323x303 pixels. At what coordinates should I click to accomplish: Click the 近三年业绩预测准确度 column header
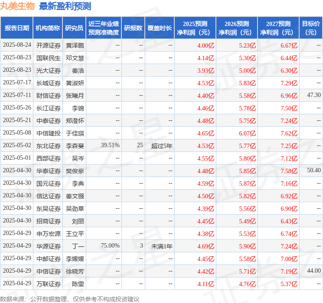pyautogui.click(x=104, y=28)
